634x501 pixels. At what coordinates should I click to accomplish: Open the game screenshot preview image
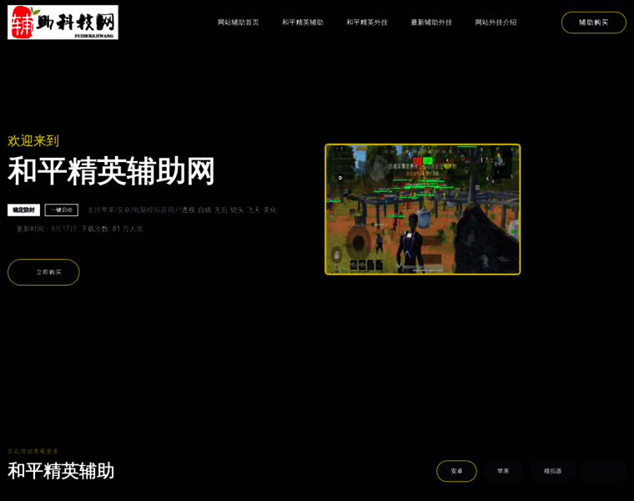tap(423, 210)
